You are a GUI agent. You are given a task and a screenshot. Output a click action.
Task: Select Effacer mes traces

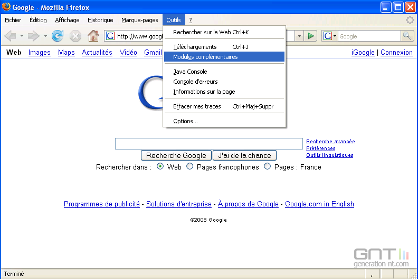click(224, 106)
